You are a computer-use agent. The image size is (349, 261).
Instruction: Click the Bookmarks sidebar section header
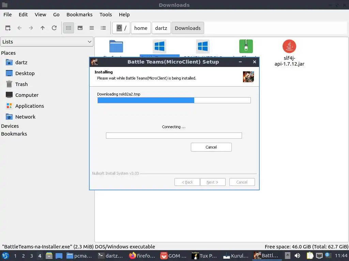(x=14, y=134)
